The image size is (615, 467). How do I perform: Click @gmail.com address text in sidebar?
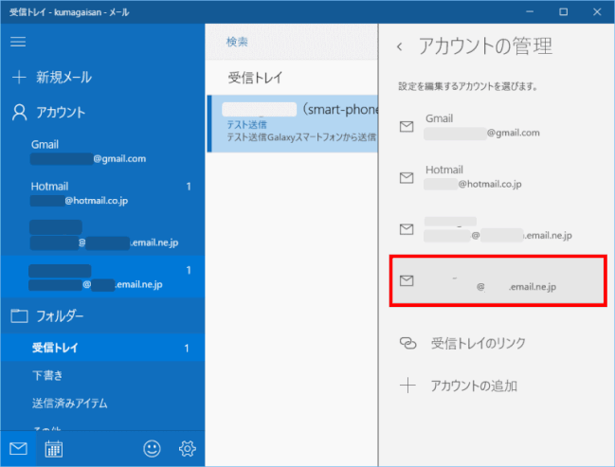(x=119, y=159)
